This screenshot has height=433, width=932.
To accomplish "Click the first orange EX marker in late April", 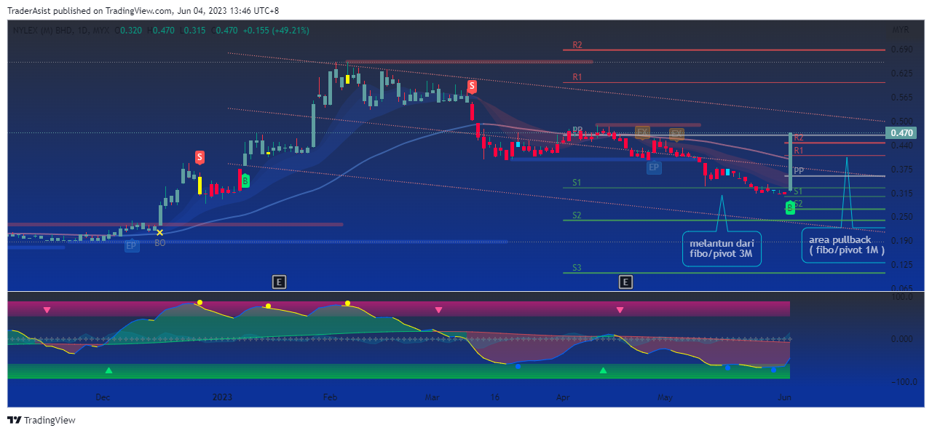I will 641,133.
